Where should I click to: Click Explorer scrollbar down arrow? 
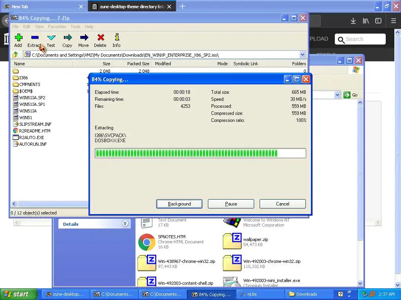(360, 283)
